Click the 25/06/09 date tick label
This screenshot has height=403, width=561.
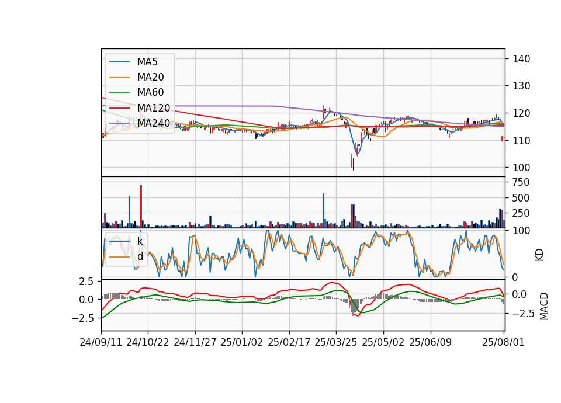431,342
